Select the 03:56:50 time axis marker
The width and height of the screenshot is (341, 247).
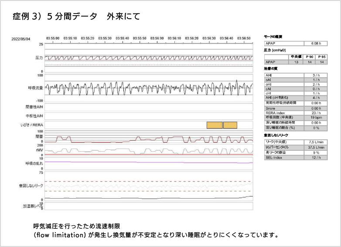pos(244,38)
